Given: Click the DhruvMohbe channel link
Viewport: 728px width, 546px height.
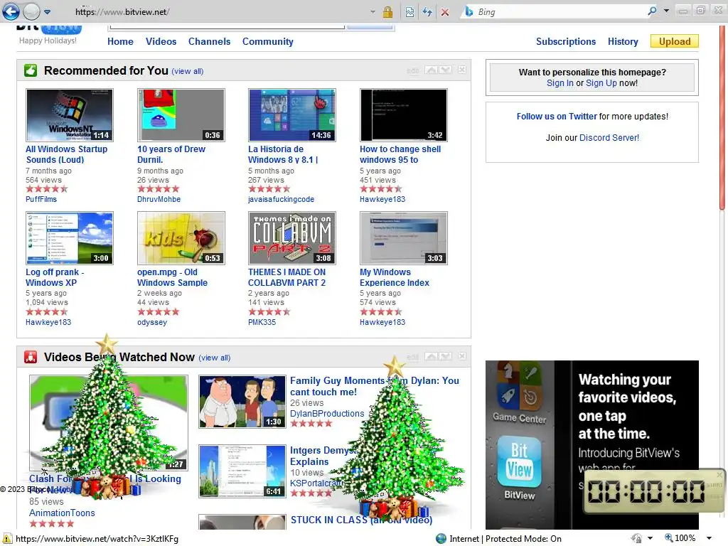Looking at the screenshot, I should coord(159,199).
